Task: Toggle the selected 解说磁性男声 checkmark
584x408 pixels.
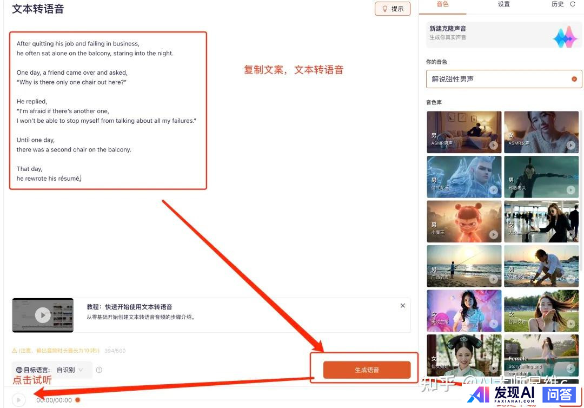Action: click(574, 79)
